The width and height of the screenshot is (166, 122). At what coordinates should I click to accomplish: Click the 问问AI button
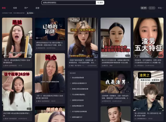click(30, 13)
